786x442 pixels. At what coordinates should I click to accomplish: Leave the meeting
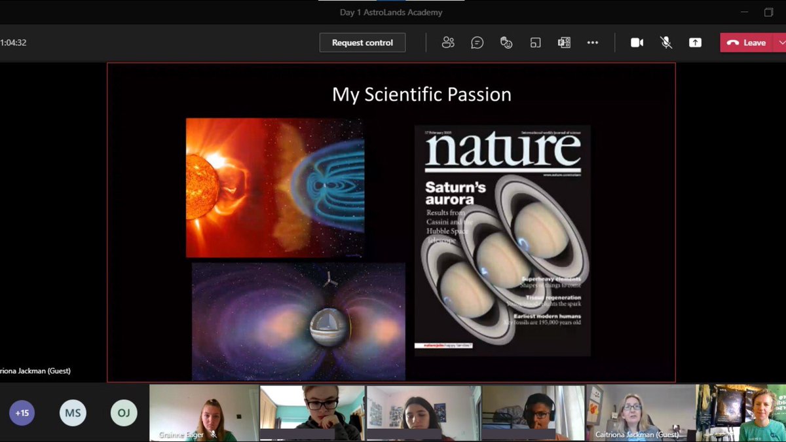click(747, 43)
